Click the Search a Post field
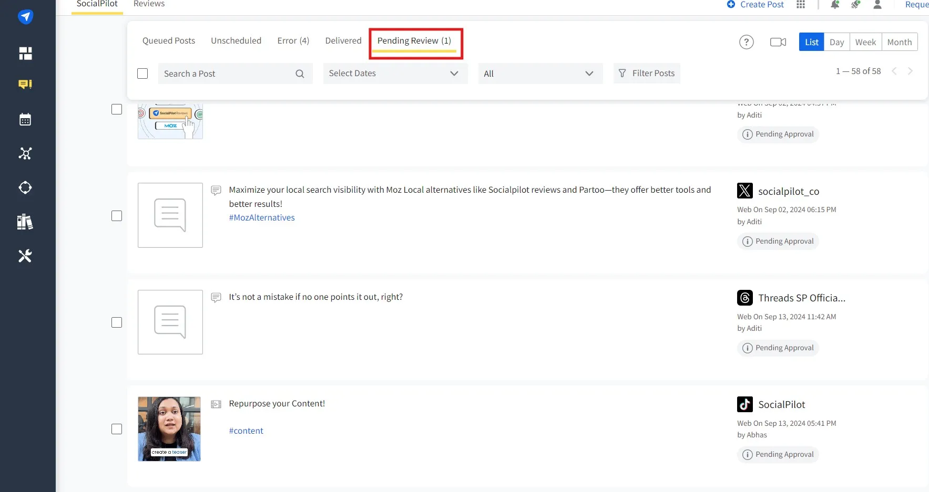Screen dimensions: 929x492 tap(227, 74)
